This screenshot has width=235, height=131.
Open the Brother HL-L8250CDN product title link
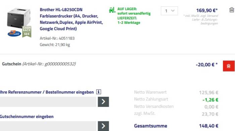tap(71, 19)
